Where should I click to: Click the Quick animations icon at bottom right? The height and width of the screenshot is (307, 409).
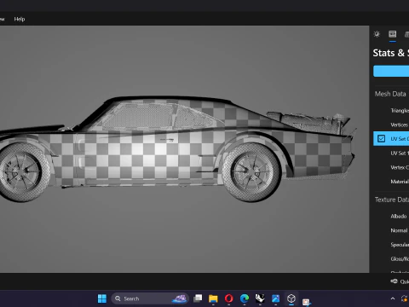pyautogui.click(x=394, y=281)
